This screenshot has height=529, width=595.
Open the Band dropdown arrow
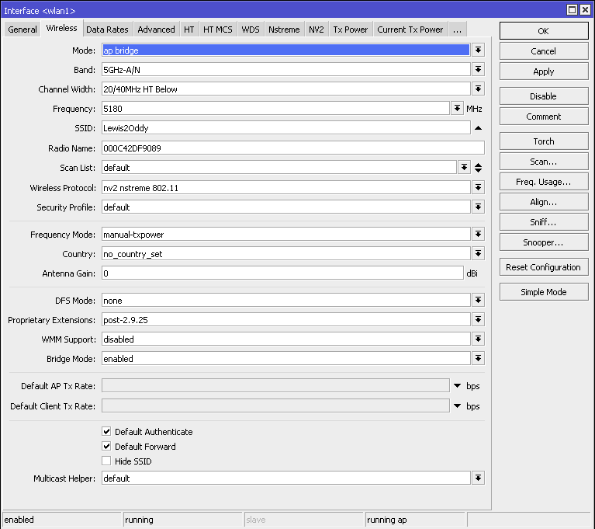click(x=478, y=70)
